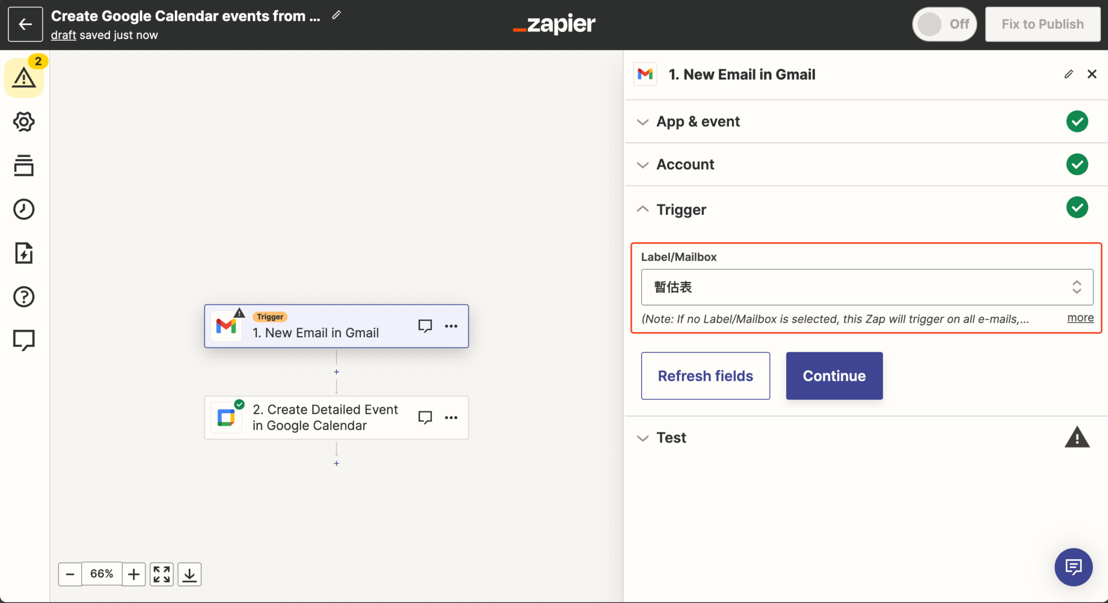The height and width of the screenshot is (603, 1108).
Task: Click the fit-to-view icon on canvas toolbar
Action: pyautogui.click(x=161, y=574)
